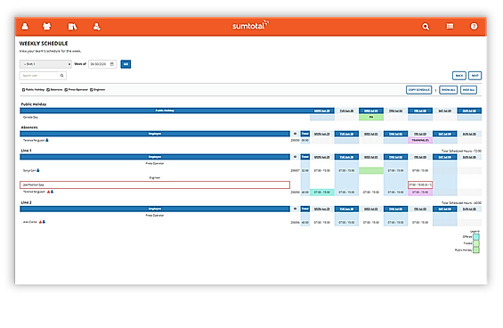The image size is (503, 328).
Task: Click the calendar icon in Week of field
Action: tap(112, 64)
